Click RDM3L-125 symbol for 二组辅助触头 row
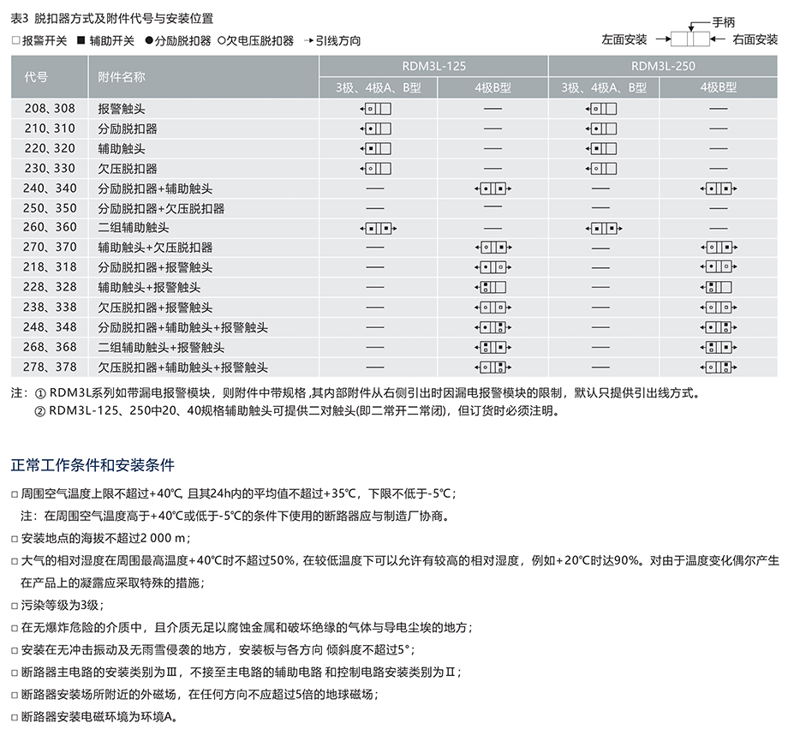Image resolution: width=788 pixels, height=735 pixels. click(378, 229)
